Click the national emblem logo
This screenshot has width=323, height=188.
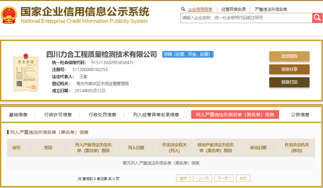coord(9,15)
